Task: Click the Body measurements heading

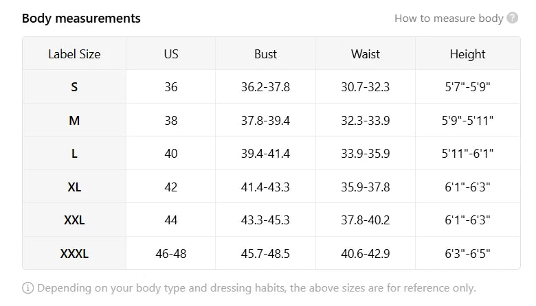Action: coord(81,18)
